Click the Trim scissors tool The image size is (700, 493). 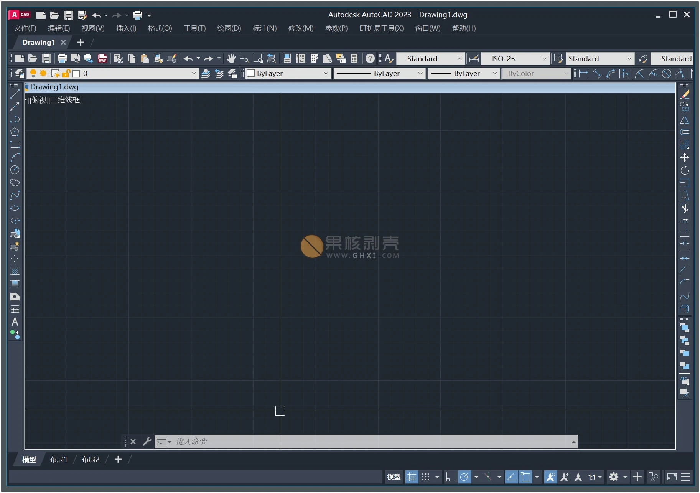tap(685, 208)
